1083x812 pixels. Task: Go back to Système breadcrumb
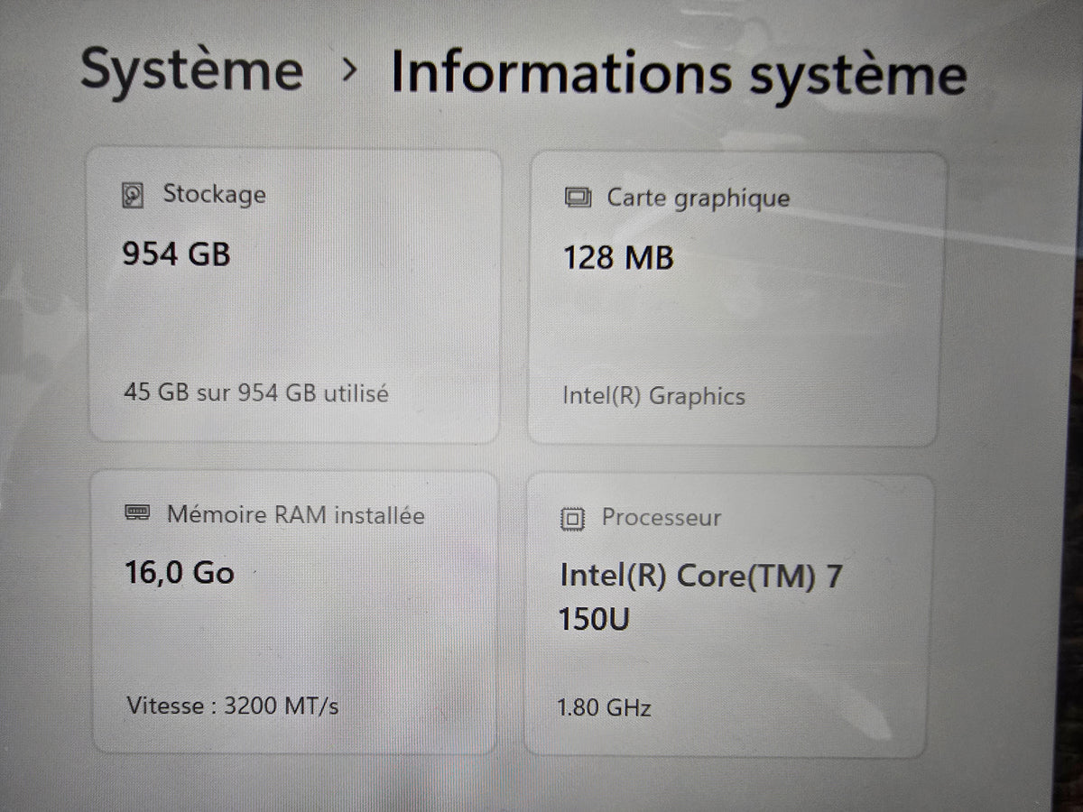(191, 70)
